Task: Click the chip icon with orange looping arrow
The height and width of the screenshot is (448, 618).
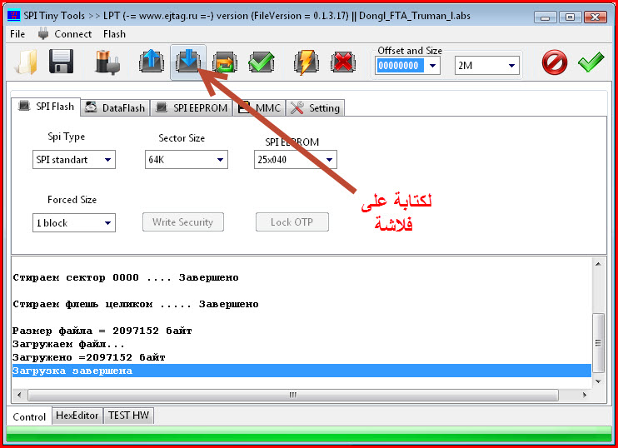Action: tap(225, 62)
